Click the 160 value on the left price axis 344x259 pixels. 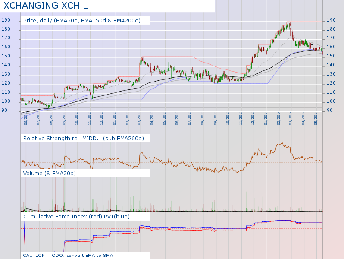6,47
